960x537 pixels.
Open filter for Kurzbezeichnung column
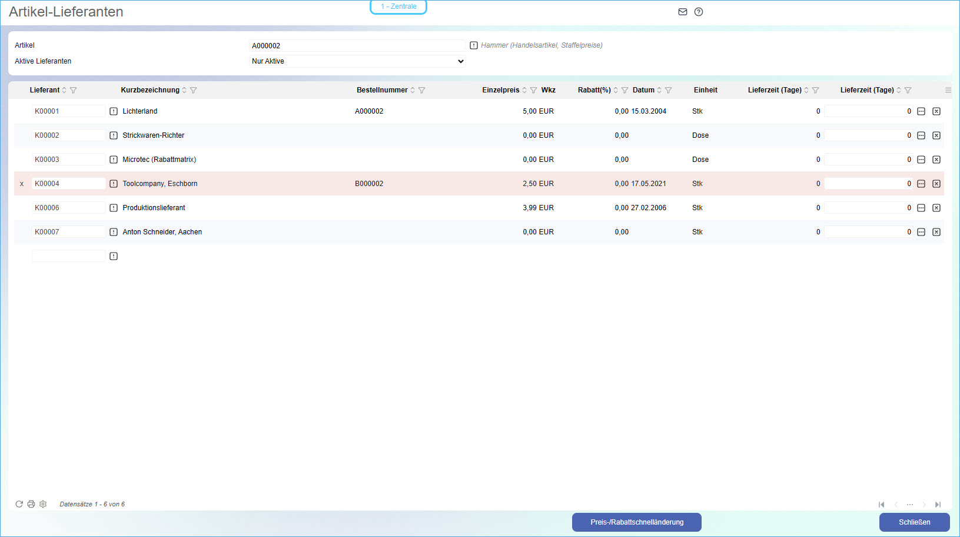194,90
